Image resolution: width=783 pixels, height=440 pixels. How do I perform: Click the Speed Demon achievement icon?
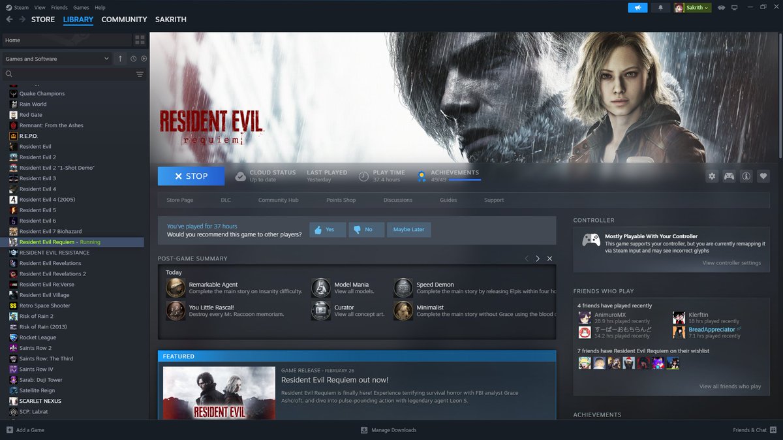coord(403,288)
